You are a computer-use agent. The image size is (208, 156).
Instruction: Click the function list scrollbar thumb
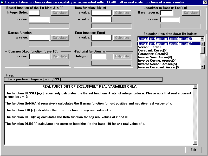click(x=203, y=50)
